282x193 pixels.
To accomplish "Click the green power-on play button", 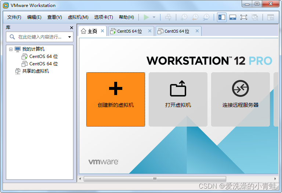I will coord(146,17).
